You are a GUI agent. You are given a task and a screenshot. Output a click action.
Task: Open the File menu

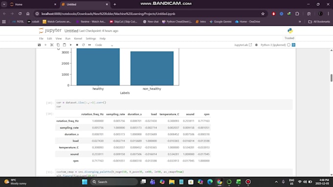[x=41, y=39]
